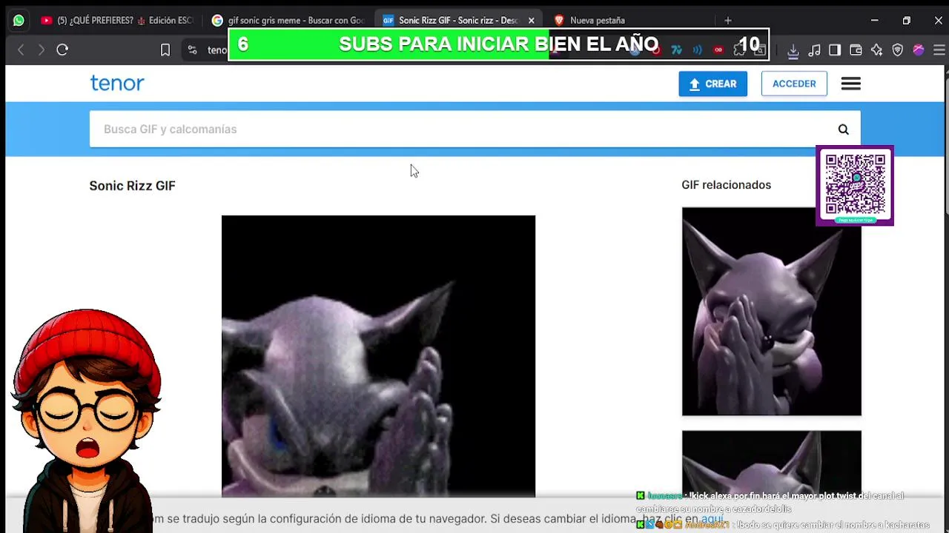Click the purple profile avatar icon

(x=918, y=50)
